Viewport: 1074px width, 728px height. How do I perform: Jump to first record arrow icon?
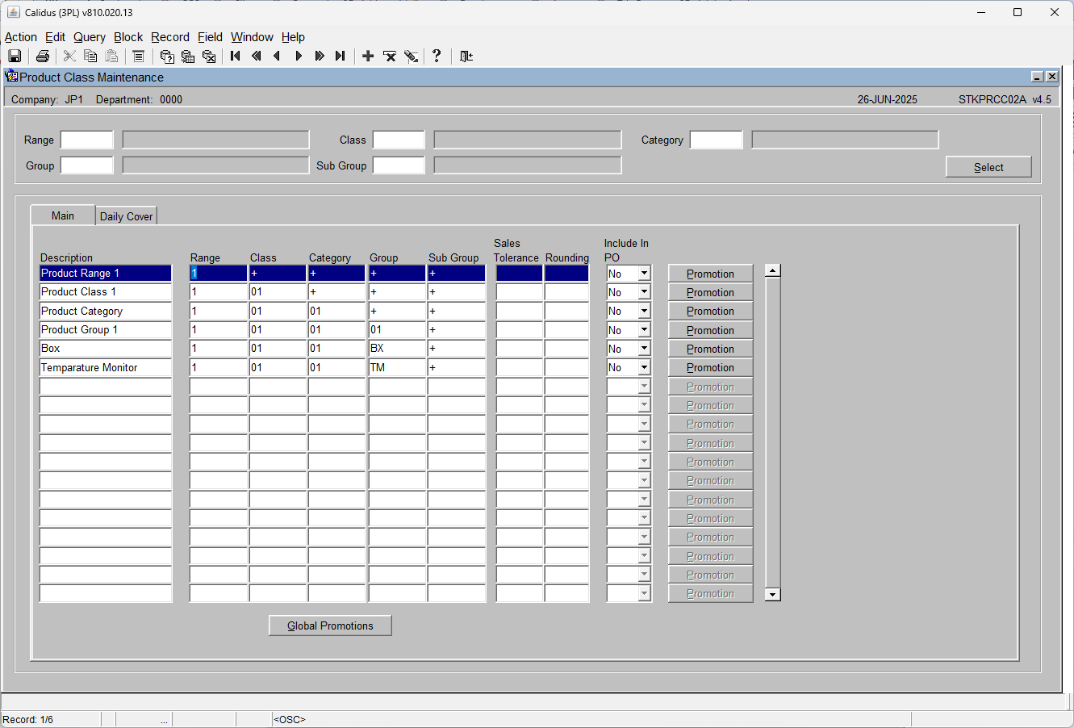[x=236, y=56]
